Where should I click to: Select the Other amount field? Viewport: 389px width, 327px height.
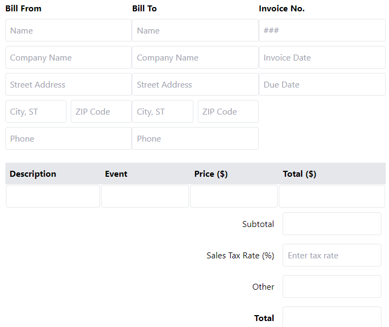pyautogui.click(x=332, y=286)
